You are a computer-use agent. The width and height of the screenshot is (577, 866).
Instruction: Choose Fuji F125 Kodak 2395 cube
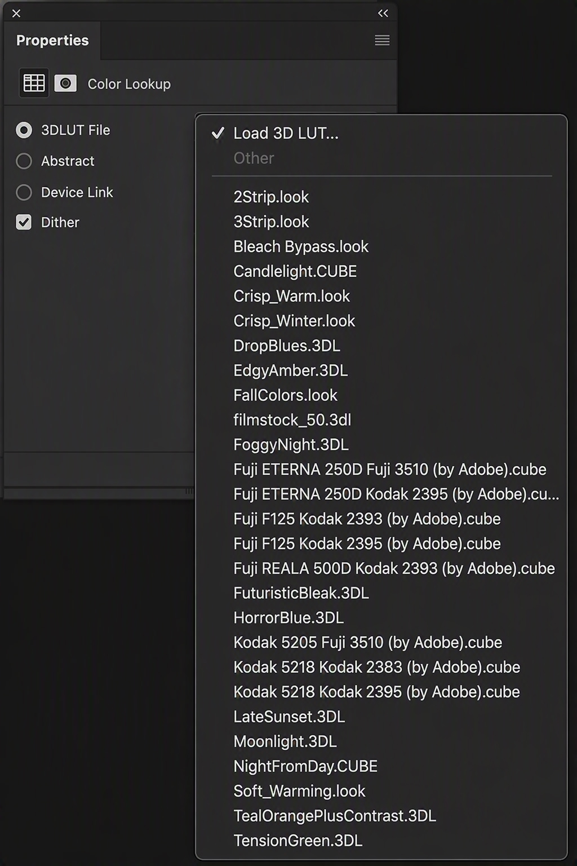point(381,544)
